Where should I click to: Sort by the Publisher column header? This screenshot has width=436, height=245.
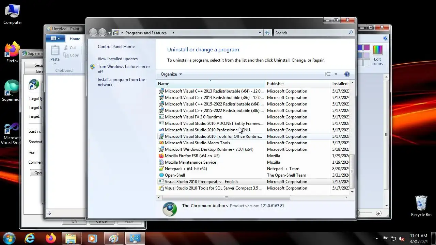click(x=297, y=83)
